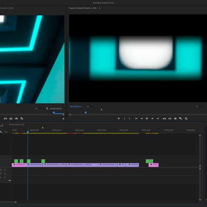Export frame from Program monitor camera icon
Image resolution: width=207 pixels, height=207 pixels.
(x=175, y=118)
